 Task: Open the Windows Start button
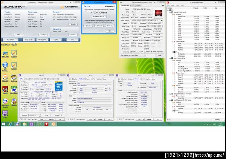point(4,124)
